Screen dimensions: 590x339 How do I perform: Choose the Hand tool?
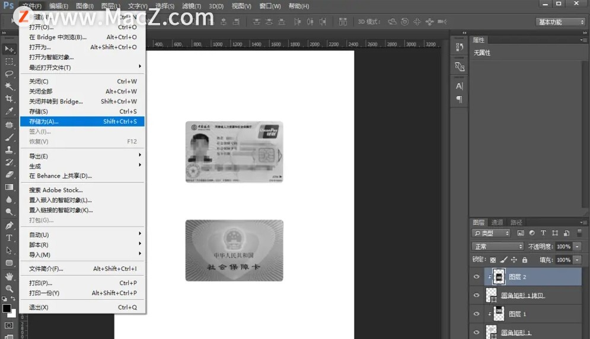point(9,276)
